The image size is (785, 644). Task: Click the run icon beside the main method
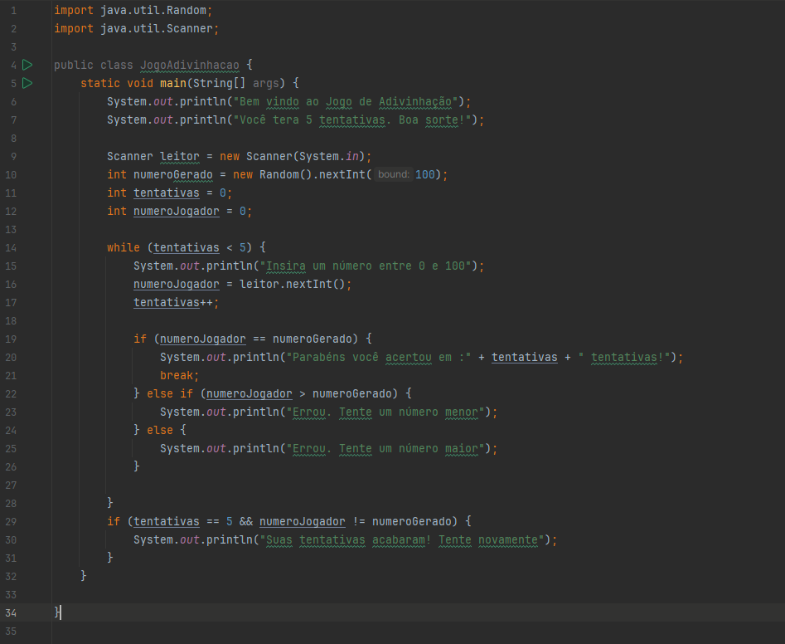point(27,83)
